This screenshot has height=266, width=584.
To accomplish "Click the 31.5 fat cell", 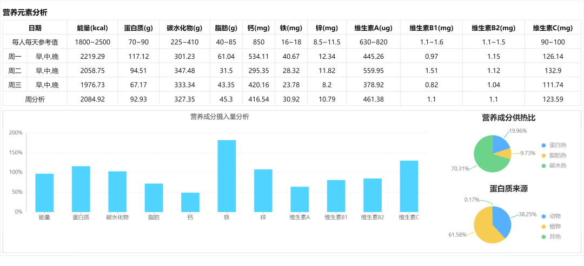I will click(x=226, y=71).
